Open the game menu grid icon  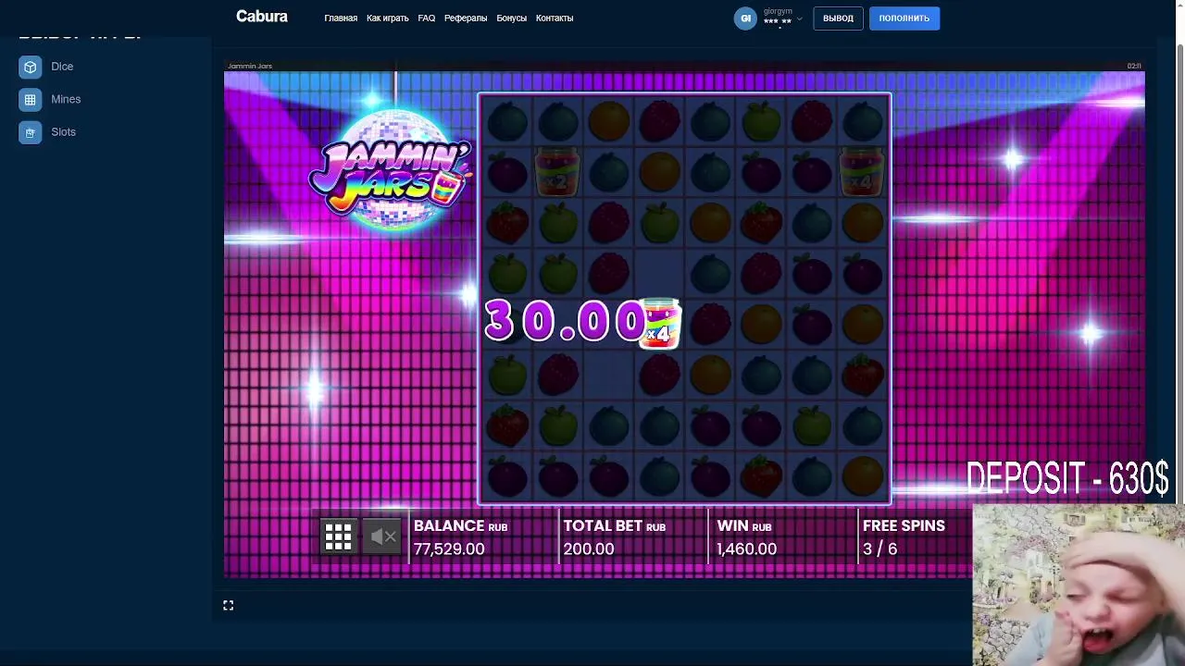pyautogui.click(x=338, y=536)
